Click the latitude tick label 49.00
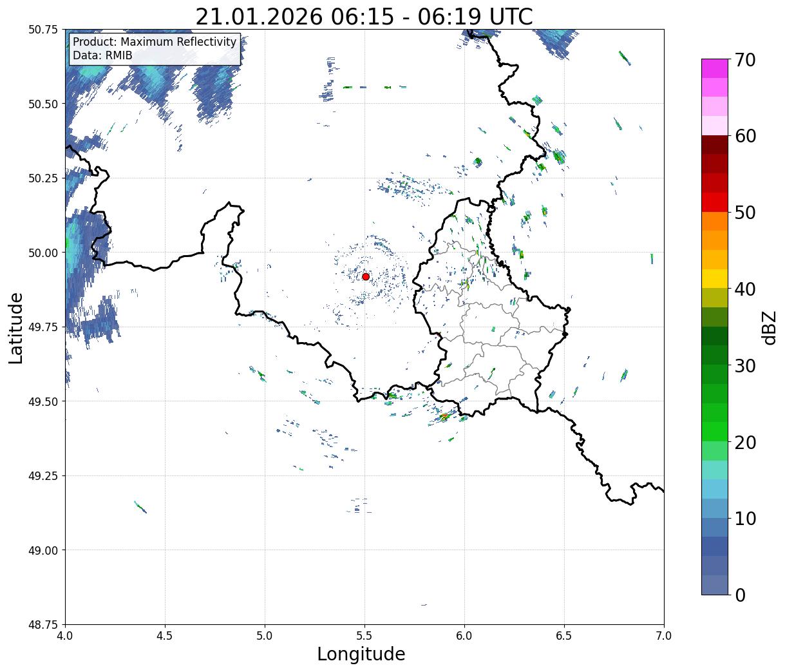The width and height of the screenshot is (785, 670). 43,550
